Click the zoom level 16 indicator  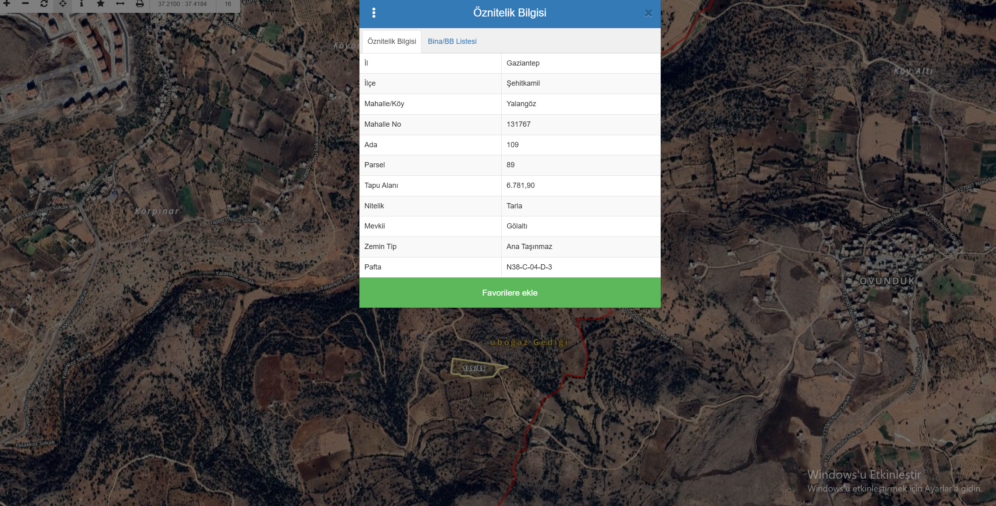tap(228, 4)
